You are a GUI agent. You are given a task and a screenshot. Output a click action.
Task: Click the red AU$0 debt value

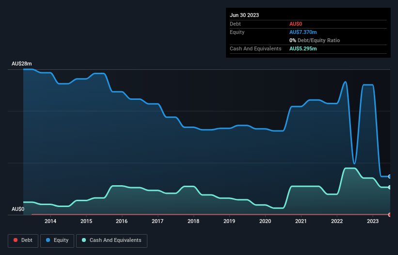[296, 24]
